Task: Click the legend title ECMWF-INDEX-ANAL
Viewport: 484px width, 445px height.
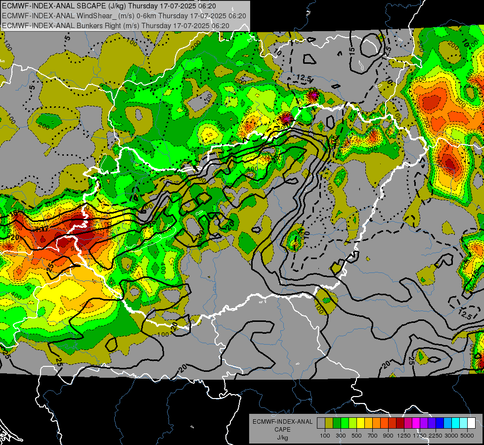Action: [x=282, y=422]
